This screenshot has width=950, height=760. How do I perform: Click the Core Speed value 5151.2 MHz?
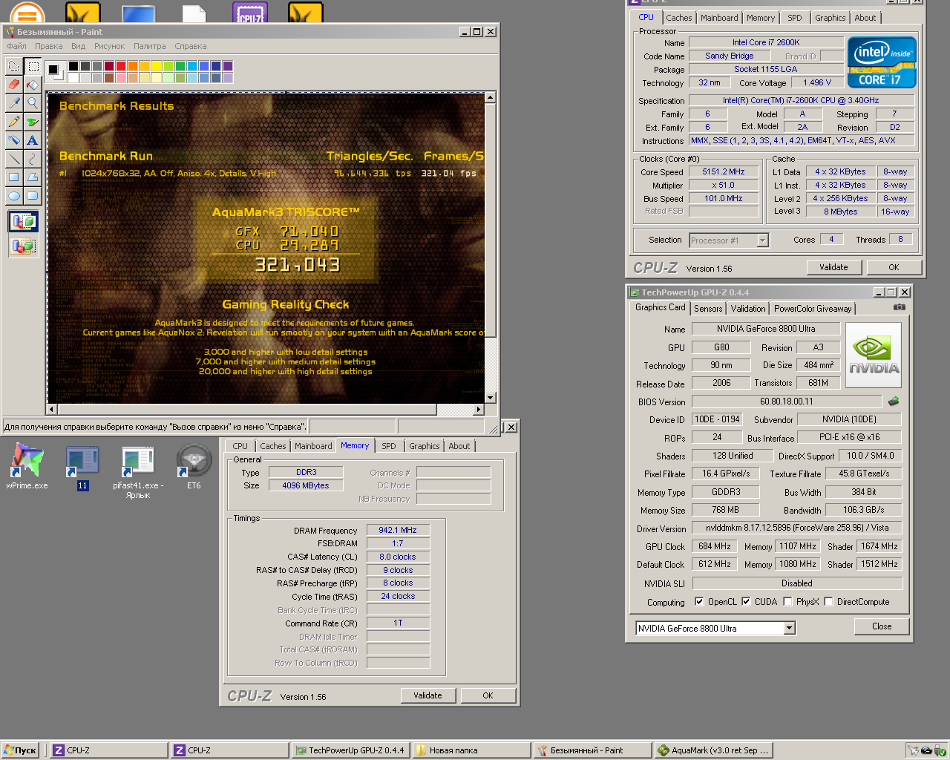click(724, 171)
